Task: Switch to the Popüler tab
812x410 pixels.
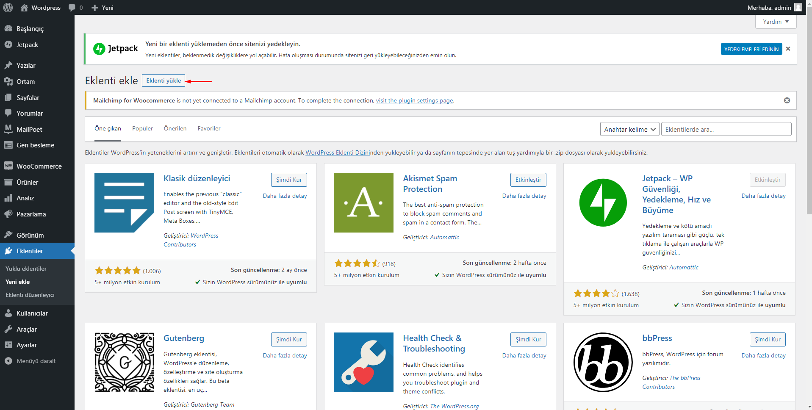Action: click(142, 128)
